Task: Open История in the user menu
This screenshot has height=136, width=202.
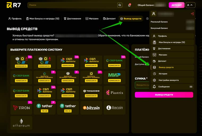Action: [163, 74]
